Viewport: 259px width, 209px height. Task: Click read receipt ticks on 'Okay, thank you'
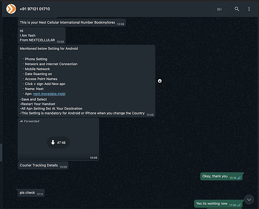(239, 178)
